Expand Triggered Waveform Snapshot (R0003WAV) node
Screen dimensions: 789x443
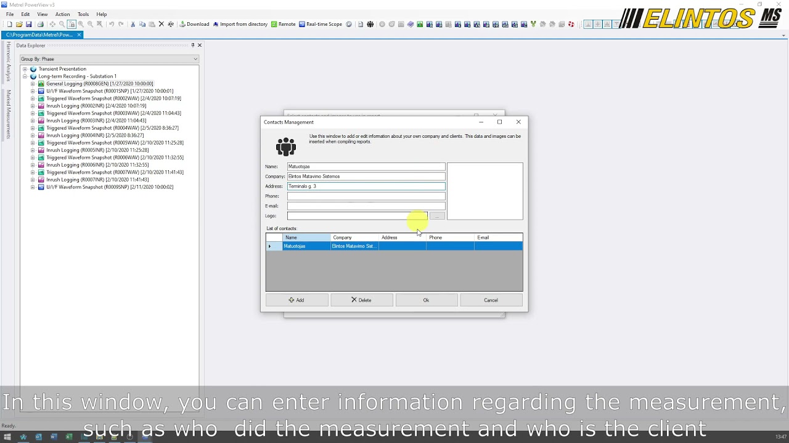33,113
